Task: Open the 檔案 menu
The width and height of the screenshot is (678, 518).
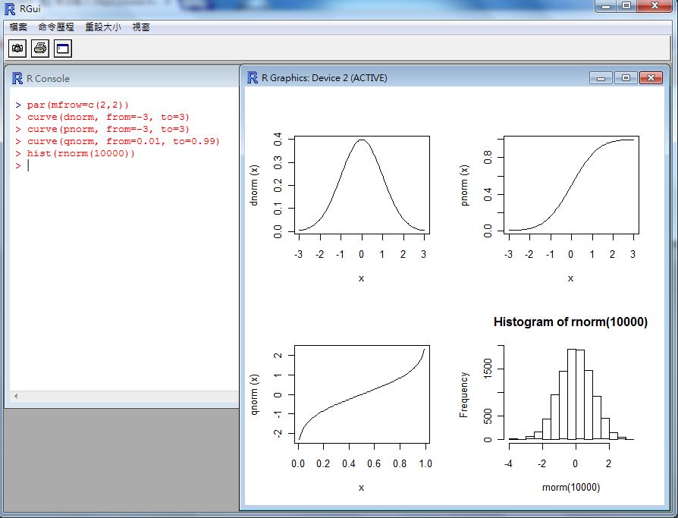Action: tap(18, 27)
